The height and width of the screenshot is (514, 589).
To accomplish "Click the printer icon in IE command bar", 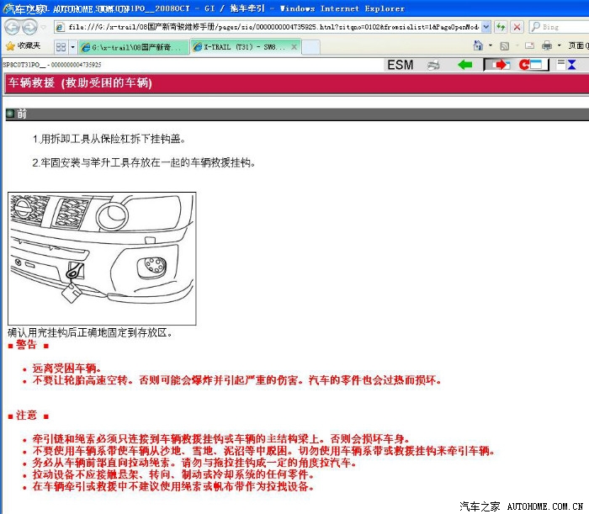I will (546, 46).
